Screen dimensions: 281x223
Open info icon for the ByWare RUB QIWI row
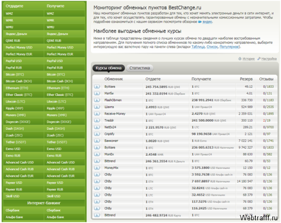coord(97,87)
